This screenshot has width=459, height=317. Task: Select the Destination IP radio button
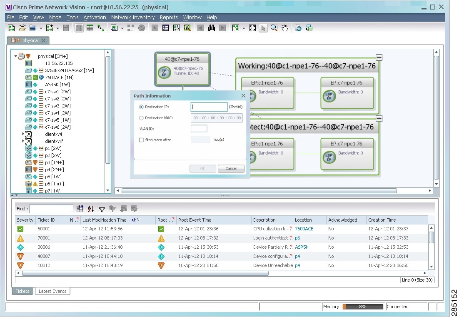(141, 107)
